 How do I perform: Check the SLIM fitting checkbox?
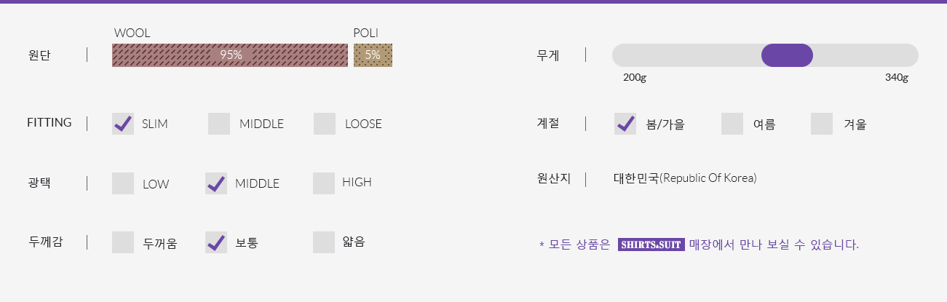tap(123, 124)
